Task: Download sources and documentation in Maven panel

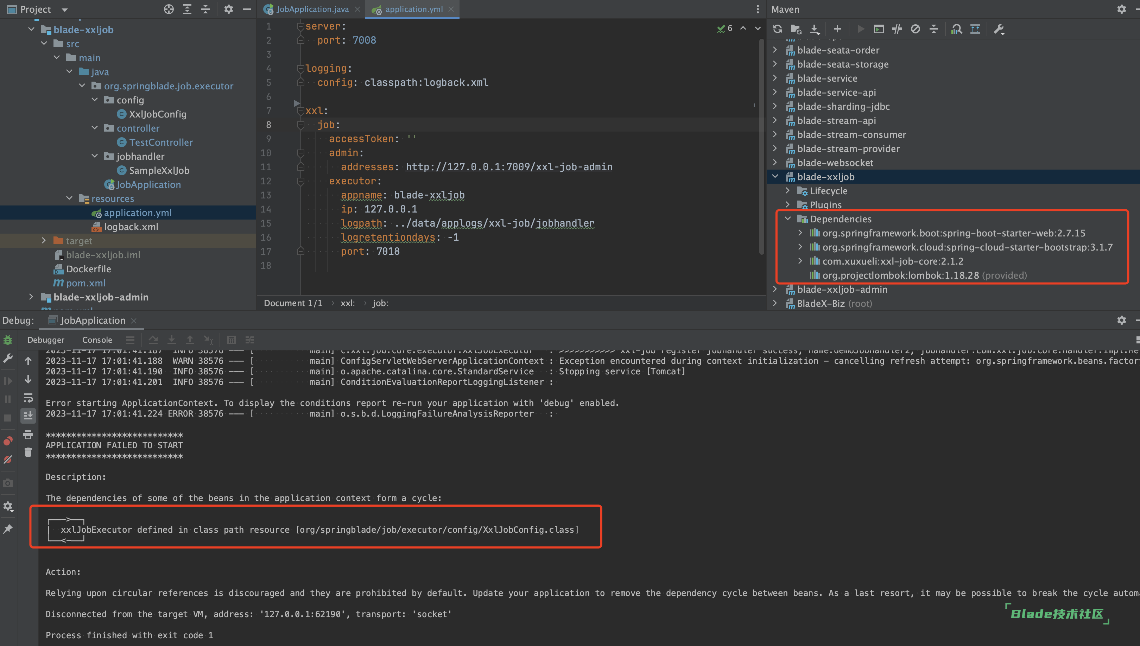Action: [815, 29]
